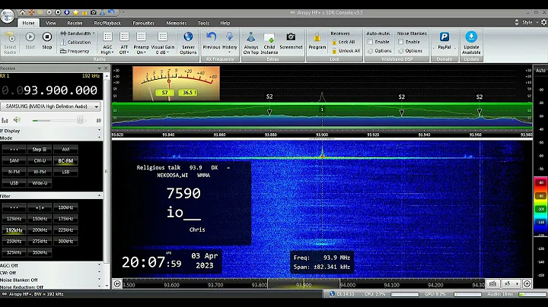Switch to the View tab
The image size is (548, 307).
pyautogui.click(x=51, y=23)
